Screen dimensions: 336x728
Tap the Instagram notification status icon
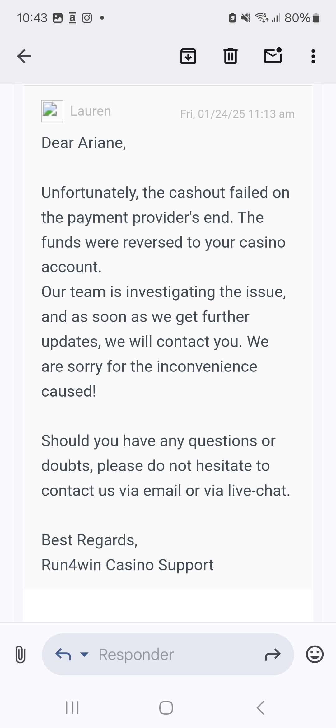coord(87,18)
